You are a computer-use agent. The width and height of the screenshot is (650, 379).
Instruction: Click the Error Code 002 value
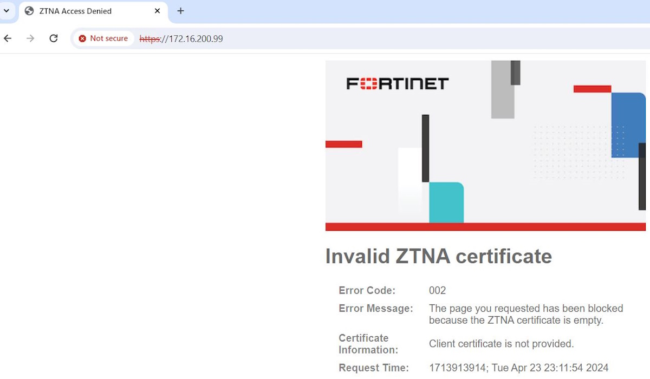point(437,290)
